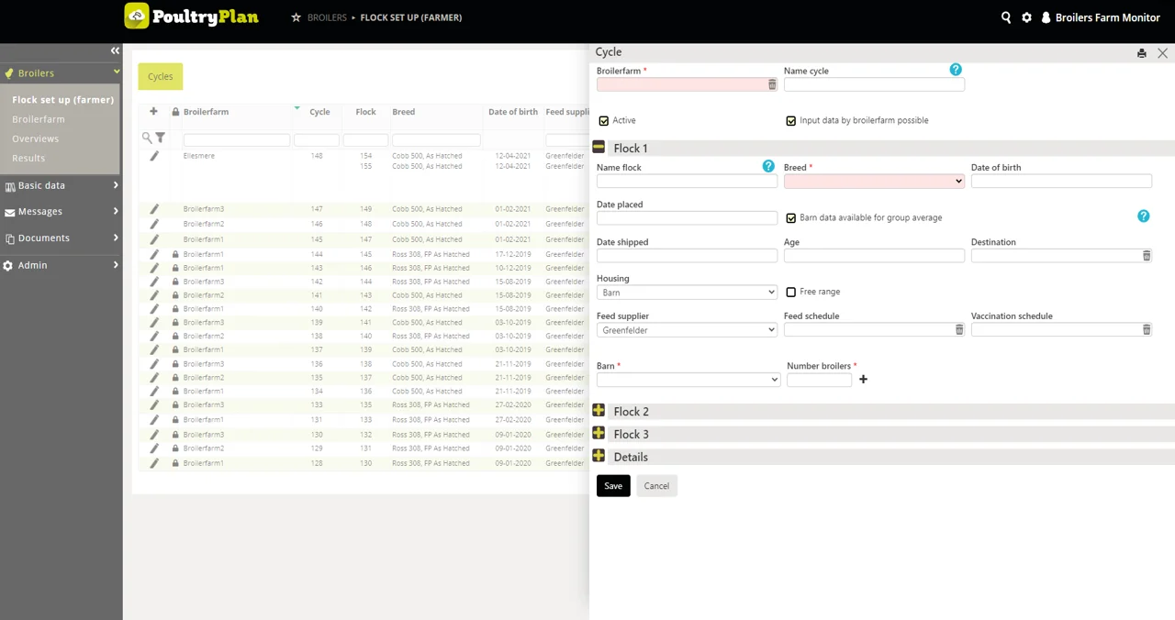Edit the Ellesmere cycle with pencil icon
This screenshot has width=1175, height=620.
click(x=154, y=156)
